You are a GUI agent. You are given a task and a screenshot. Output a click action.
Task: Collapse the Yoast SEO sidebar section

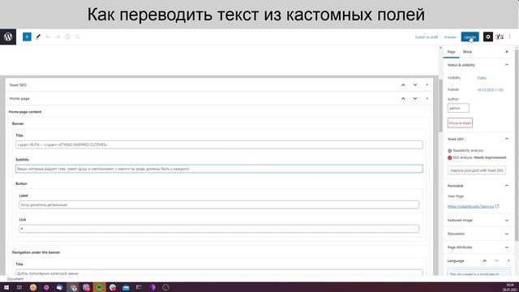(507, 139)
